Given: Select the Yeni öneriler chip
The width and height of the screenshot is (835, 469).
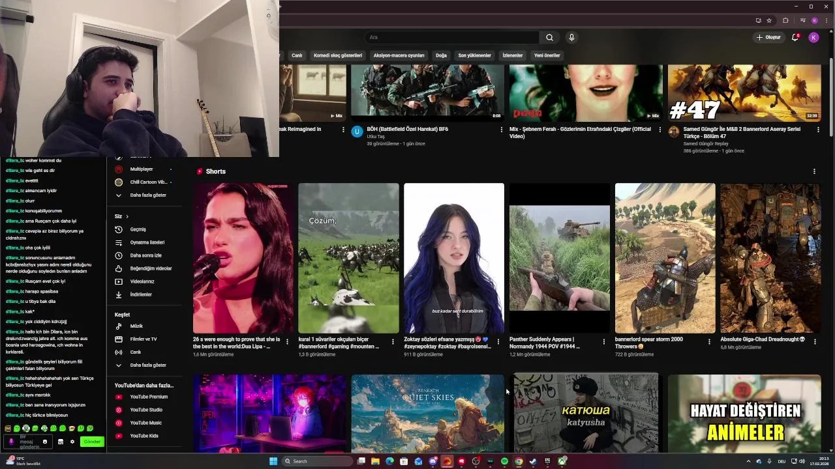Looking at the screenshot, I should point(547,55).
